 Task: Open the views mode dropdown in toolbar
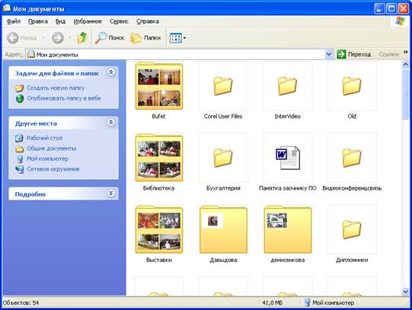pos(178,38)
